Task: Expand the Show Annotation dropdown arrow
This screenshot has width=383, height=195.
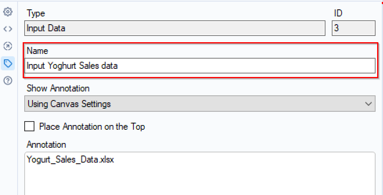Action: click(x=368, y=104)
